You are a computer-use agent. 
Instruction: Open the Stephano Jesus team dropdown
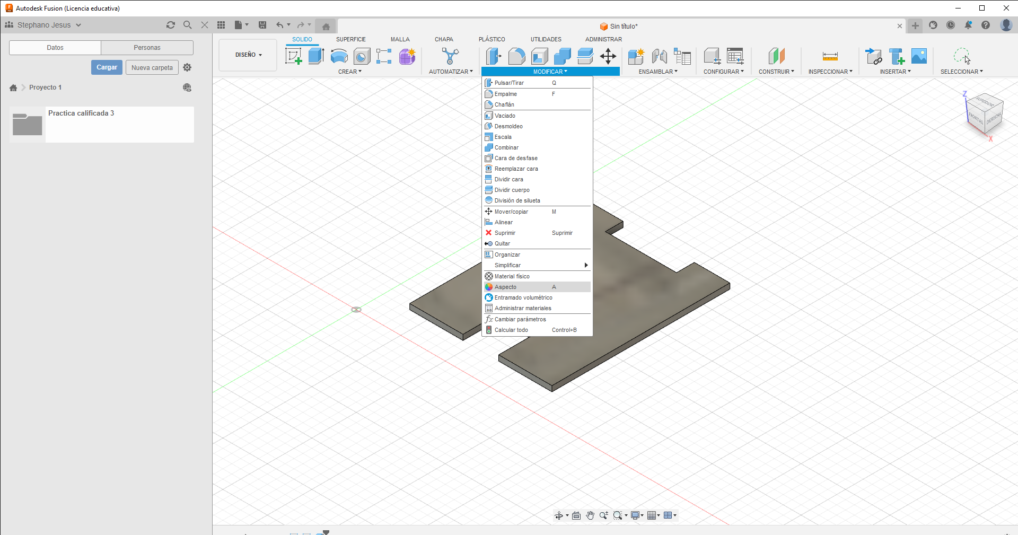pos(43,25)
